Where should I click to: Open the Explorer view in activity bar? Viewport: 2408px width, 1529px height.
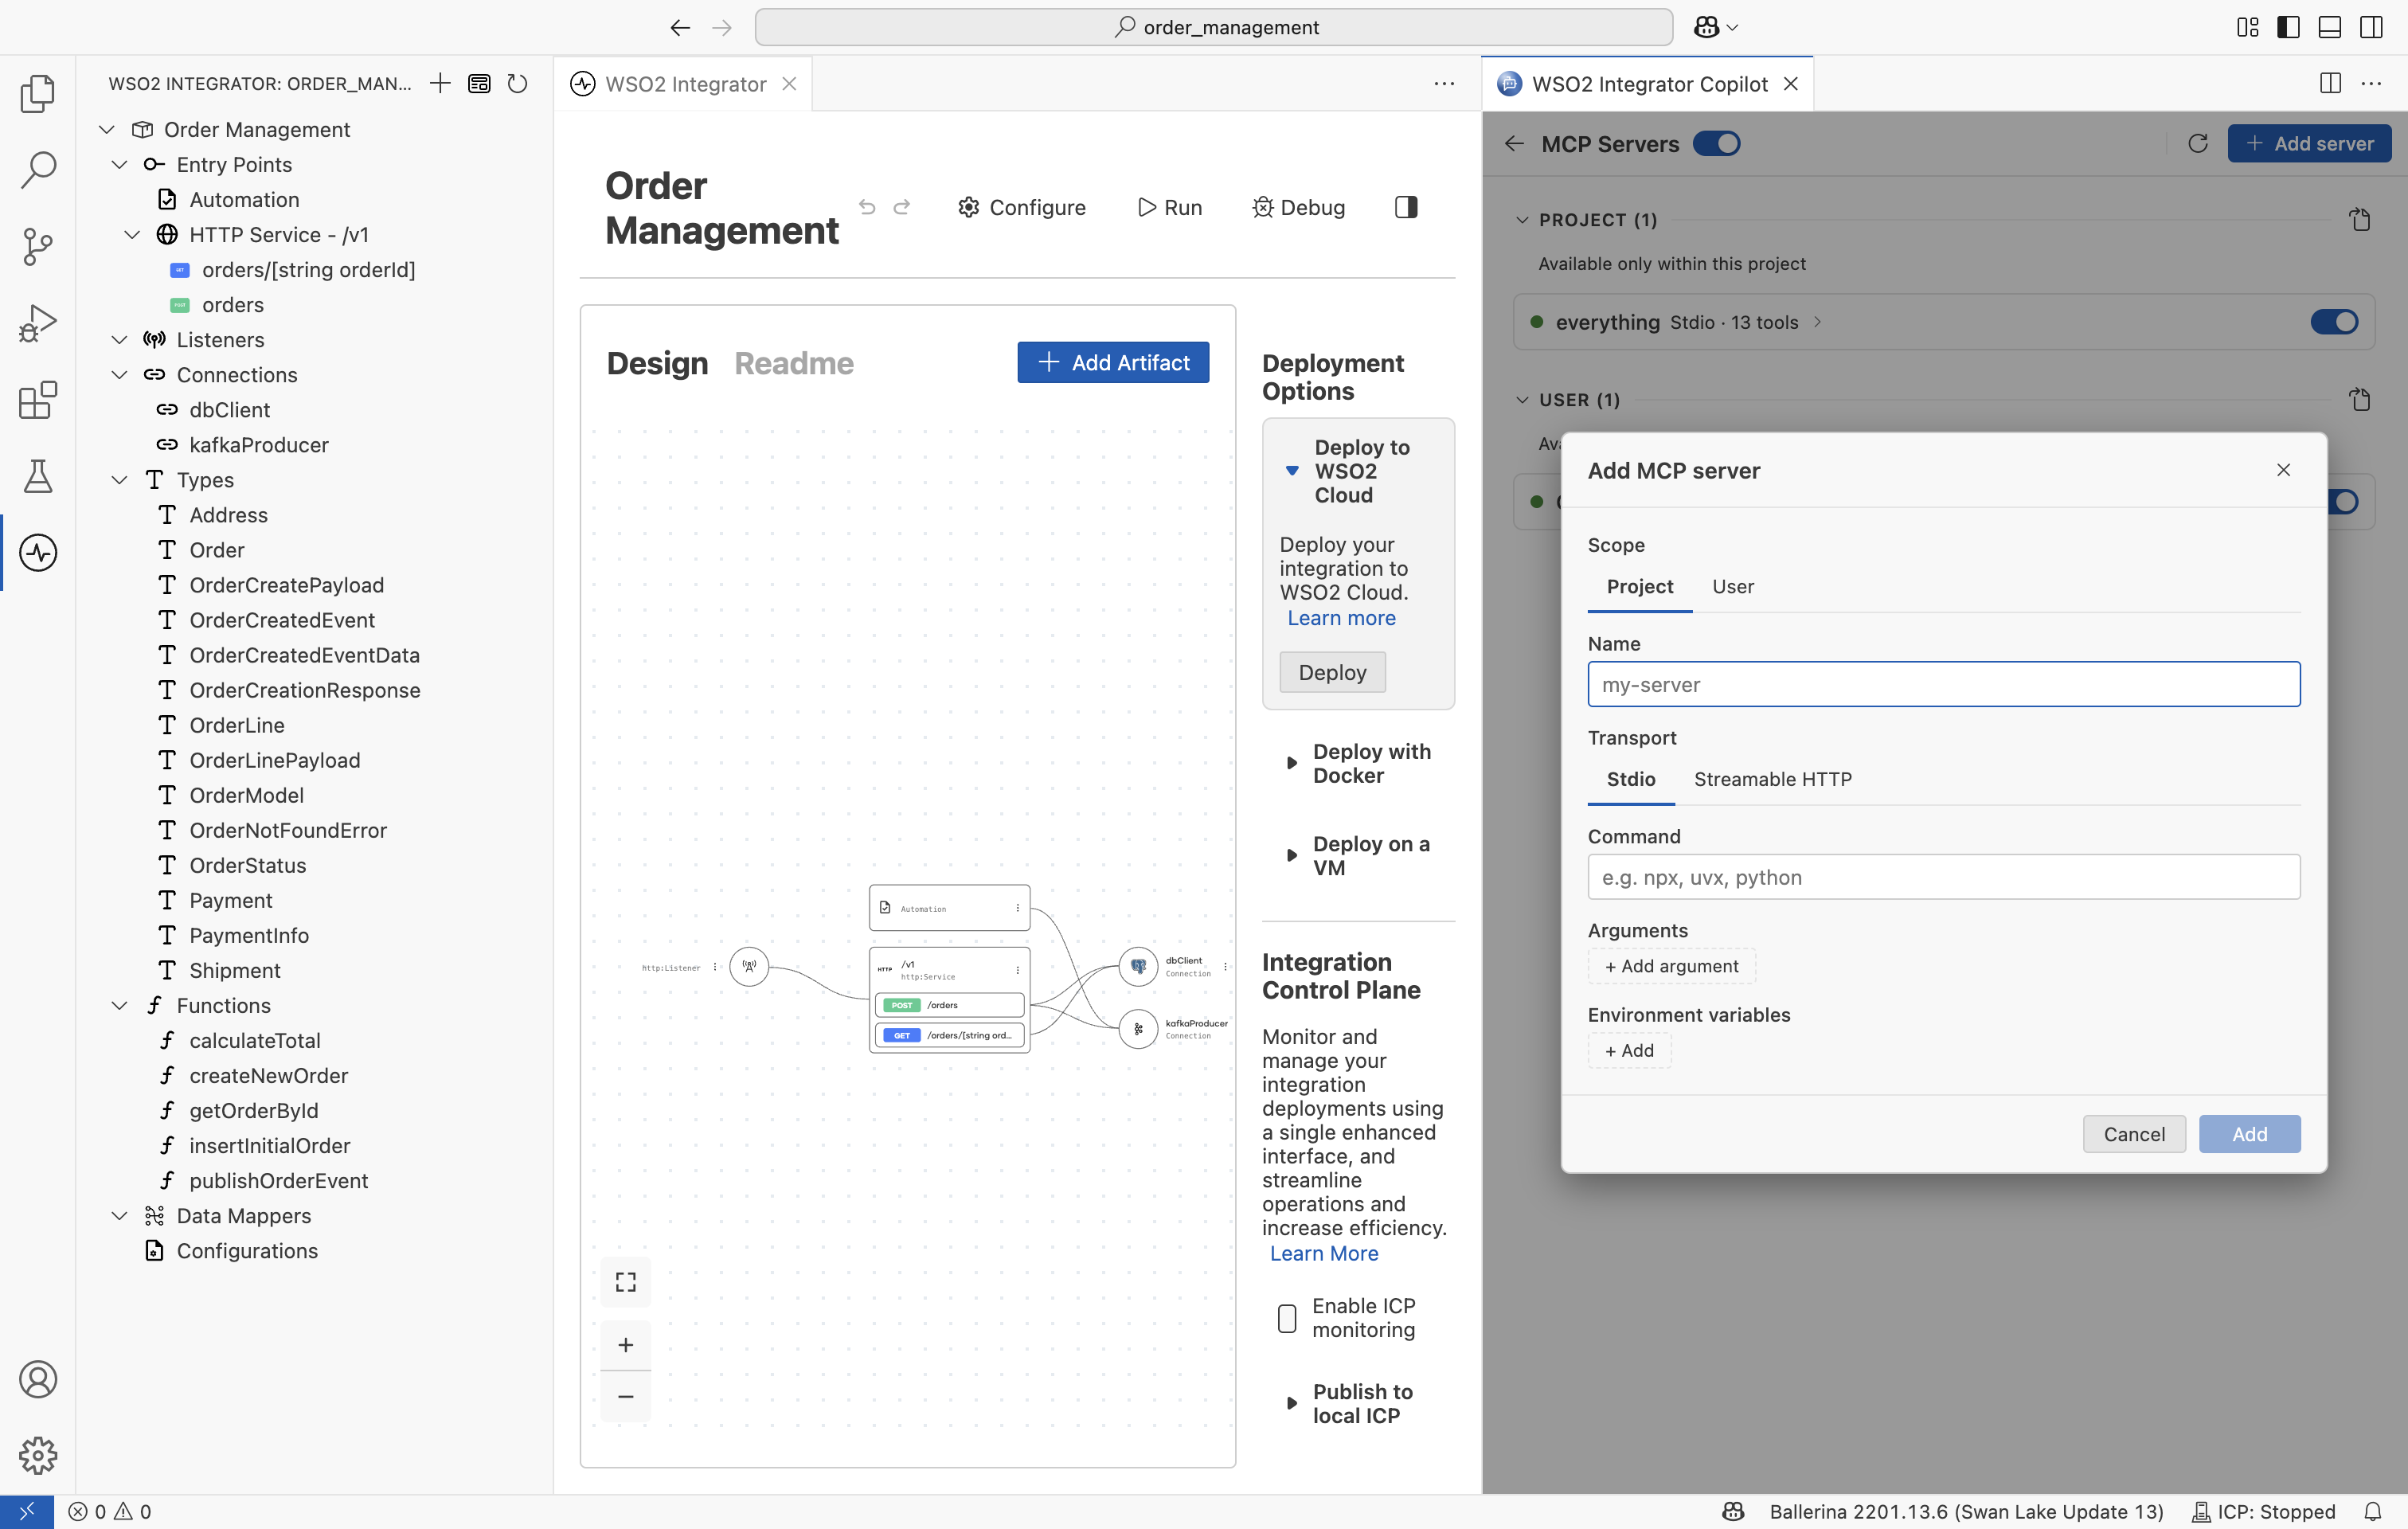point(37,93)
